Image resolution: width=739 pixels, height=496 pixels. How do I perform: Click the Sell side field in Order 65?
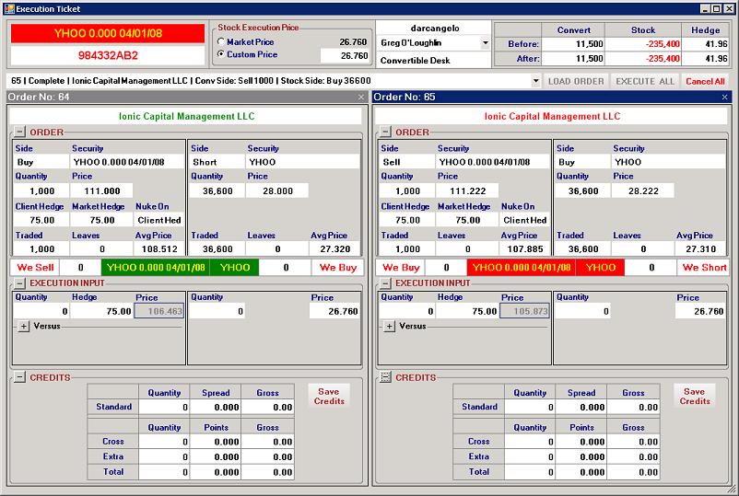tap(406, 162)
